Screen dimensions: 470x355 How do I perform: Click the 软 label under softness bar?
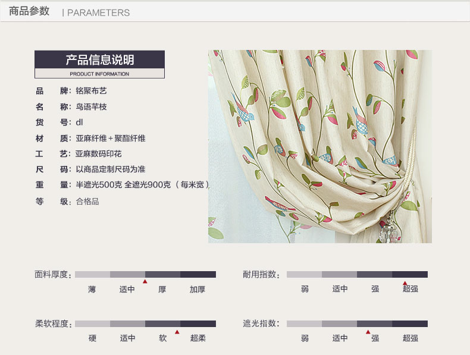163,338
